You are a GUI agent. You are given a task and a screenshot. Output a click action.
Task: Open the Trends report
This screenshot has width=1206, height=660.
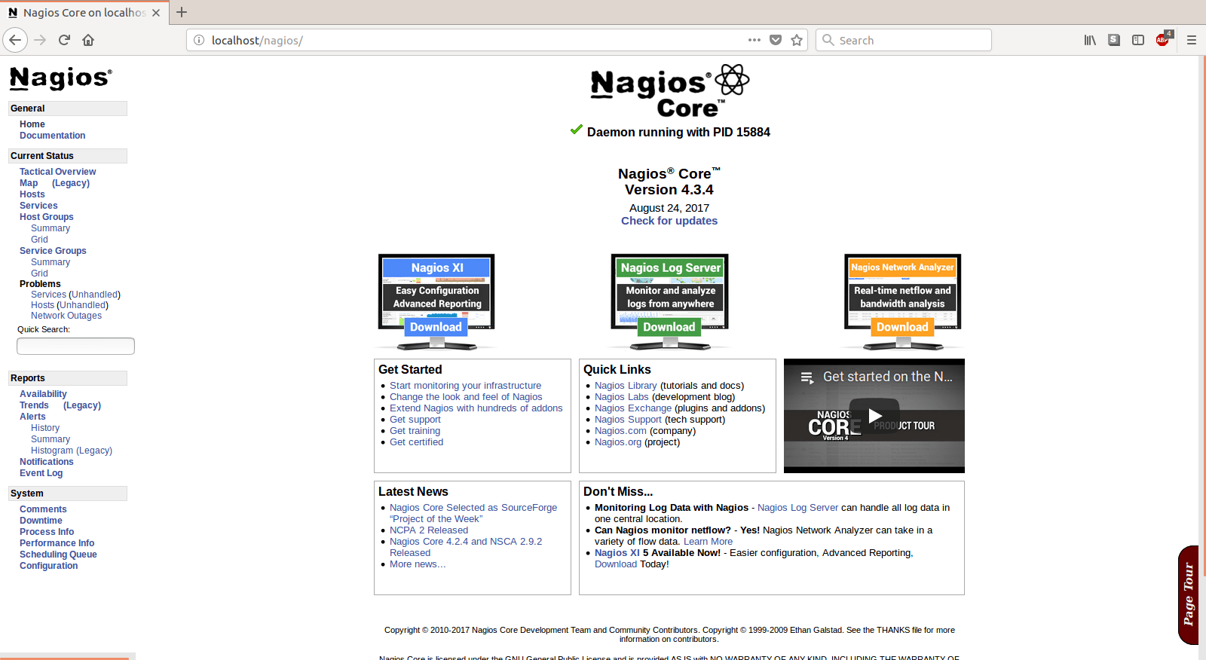[x=34, y=405]
